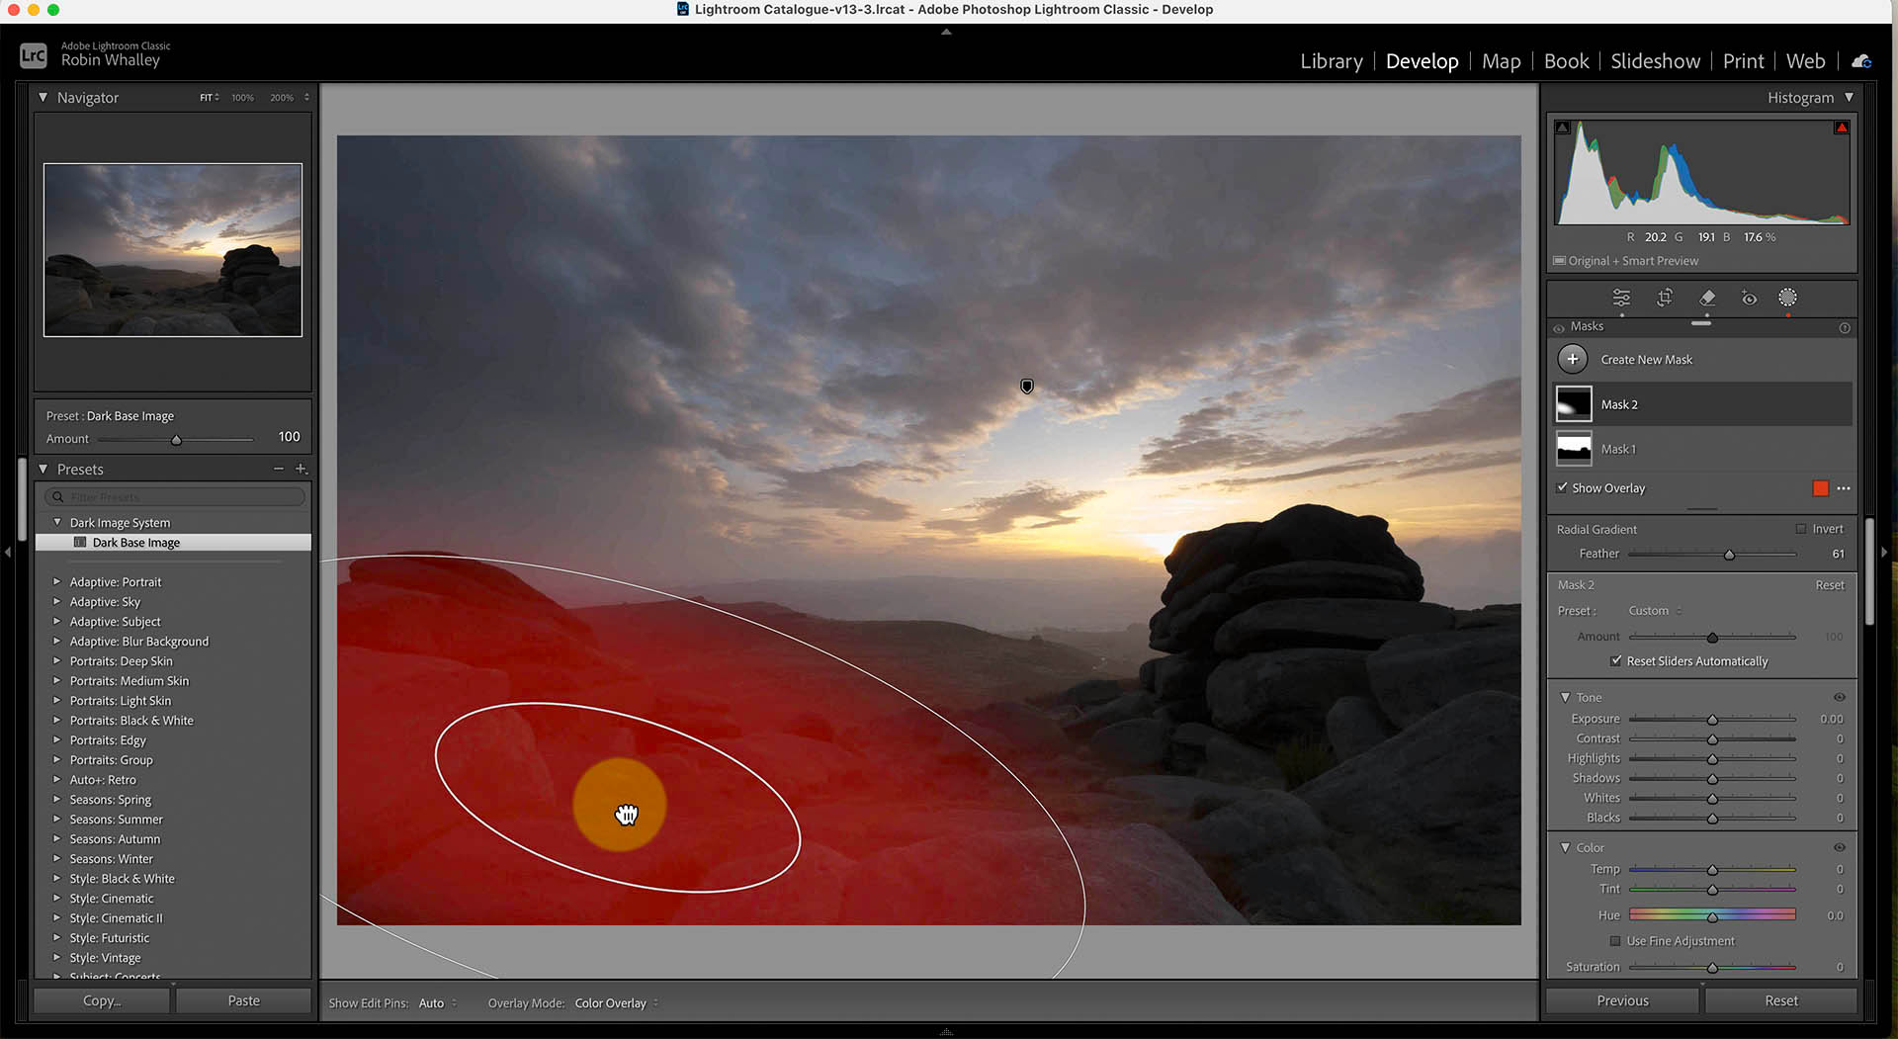Enable Use Fine Adjustment checkbox
The height and width of the screenshot is (1039, 1898).
pos(1615,941)
